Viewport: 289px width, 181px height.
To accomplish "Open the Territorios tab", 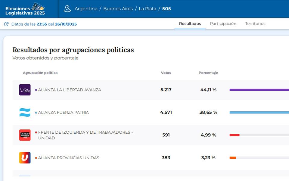I will tap(255, 24).
